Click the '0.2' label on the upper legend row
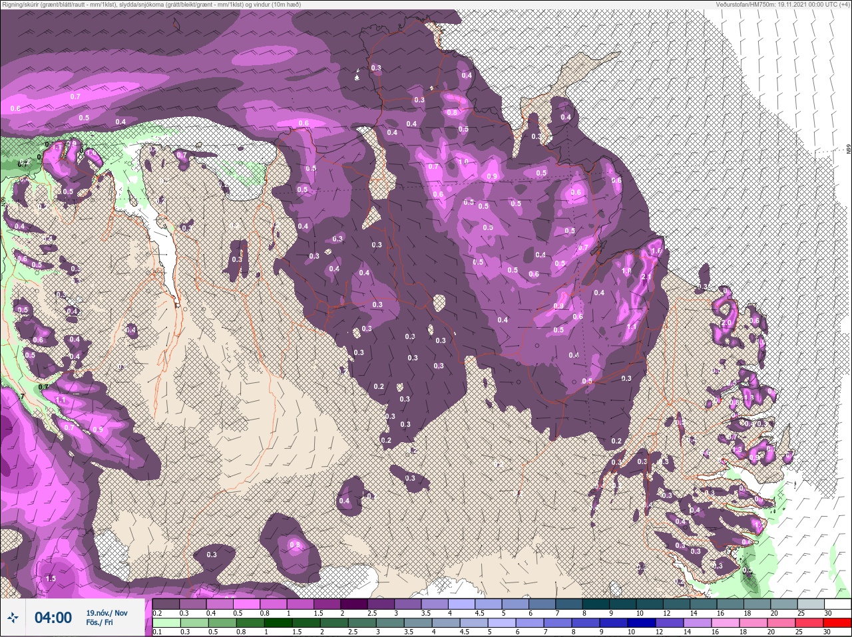 pos(157,612)
